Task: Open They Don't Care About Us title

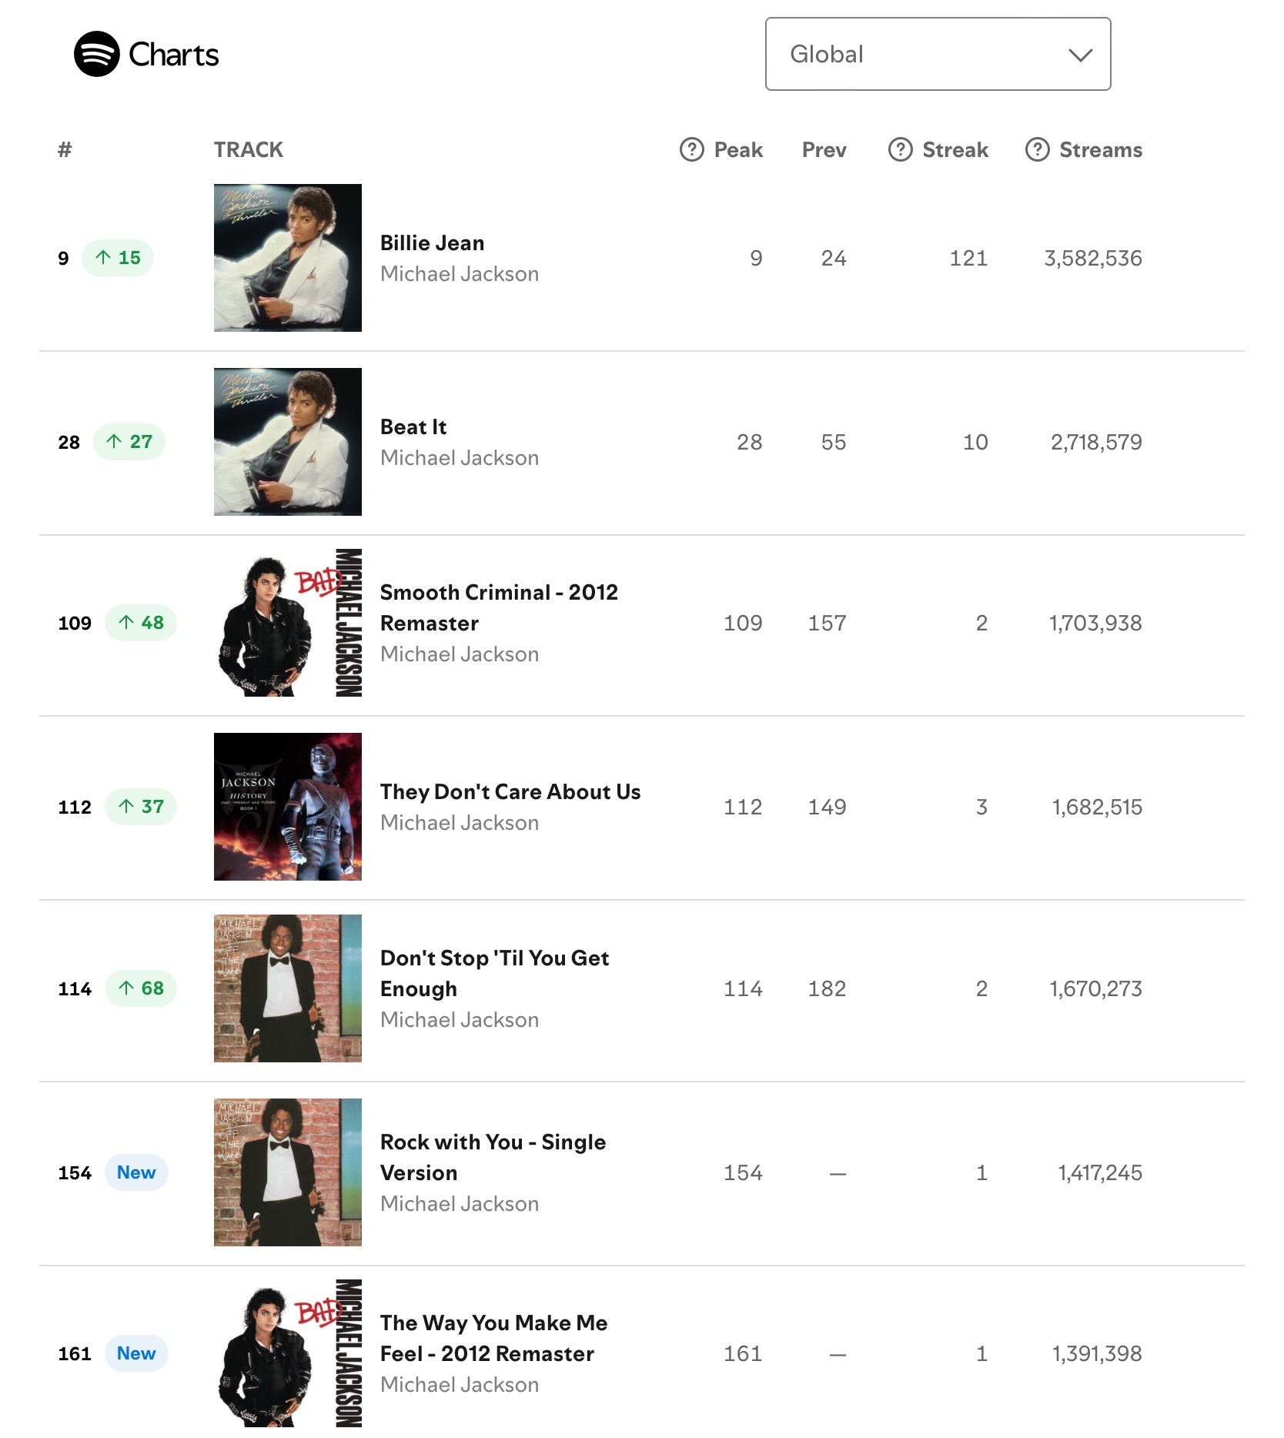Action: click(x=510, y=791)
